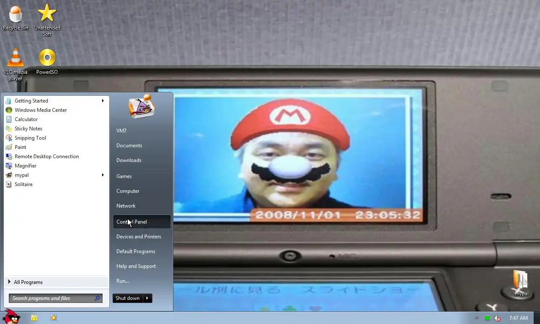Select Remote Desktop Connection text label
This screenshot has height=324, width=540.
click(47, 157)
